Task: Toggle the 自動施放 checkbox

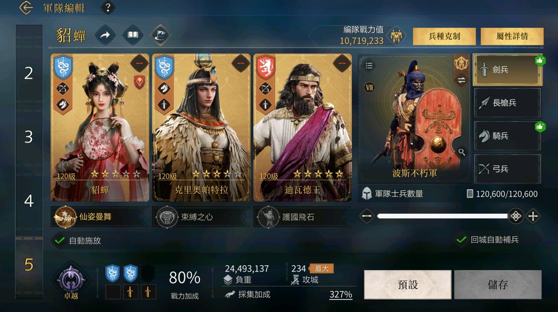Action: coord(60,241)
